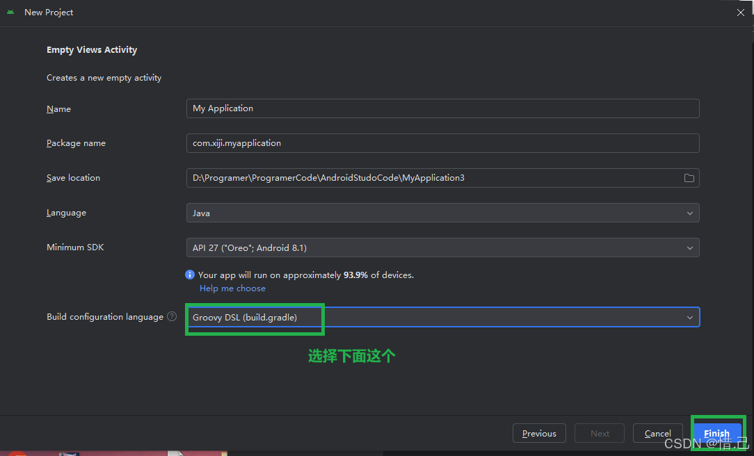Click the Name label
The height and width of the screenshot is (456, 754).
pos(58,109)
